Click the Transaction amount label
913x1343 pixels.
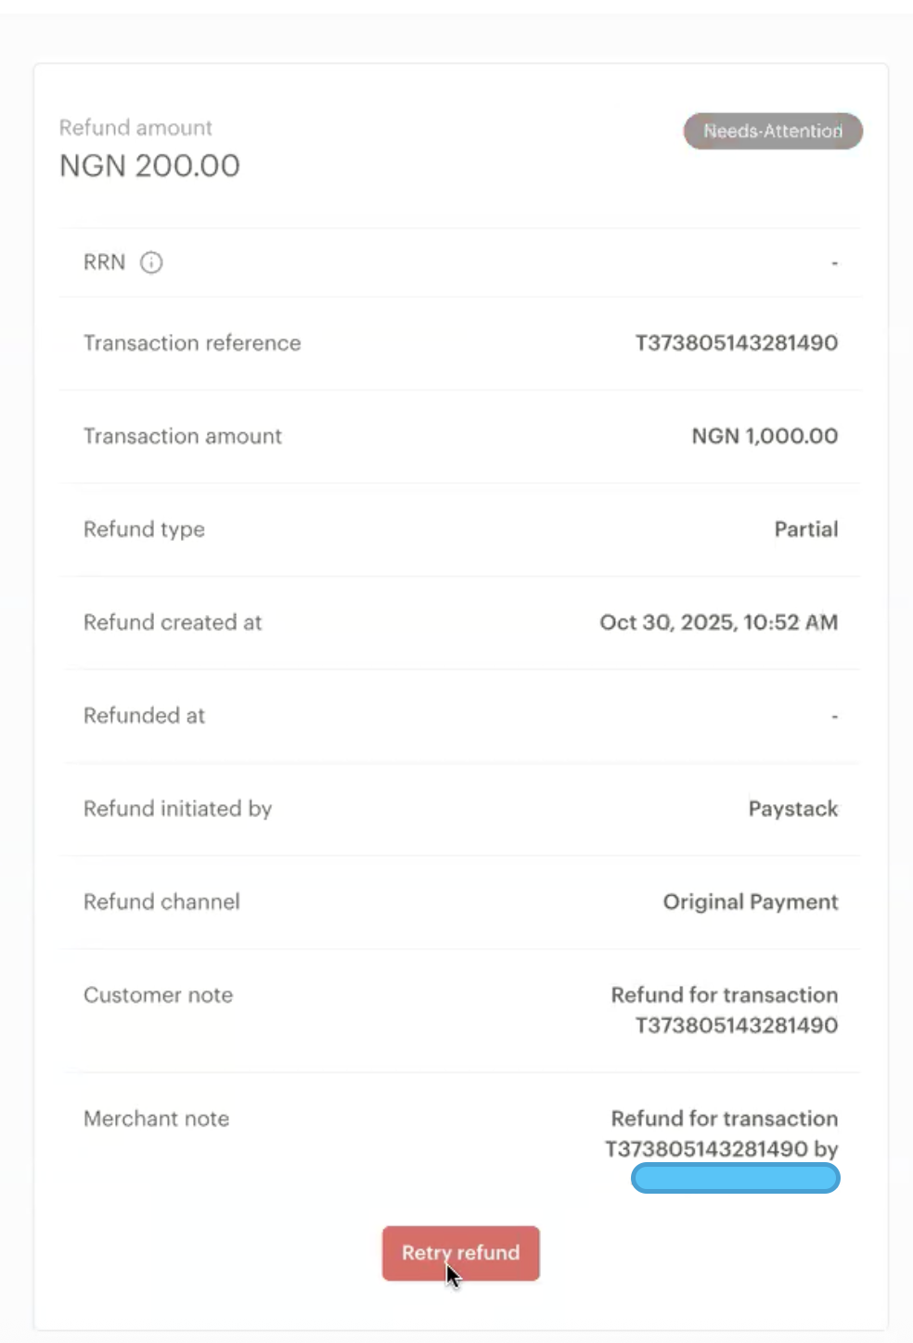pos(183,436)
